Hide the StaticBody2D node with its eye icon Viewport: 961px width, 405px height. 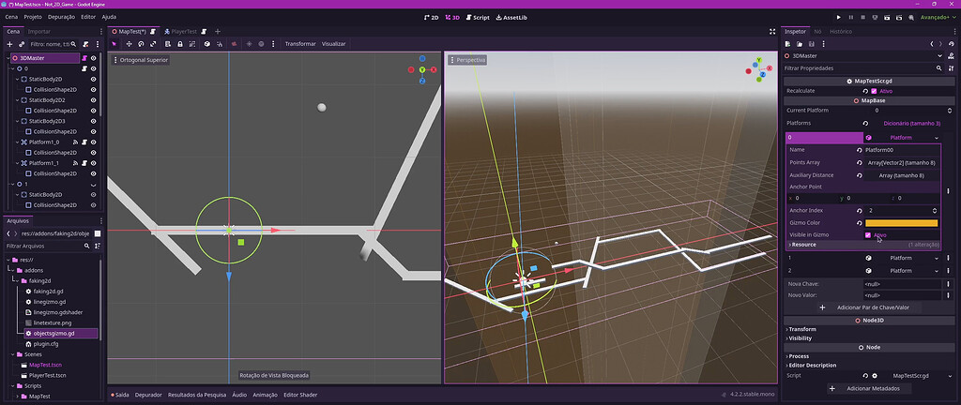click(94, 80)
